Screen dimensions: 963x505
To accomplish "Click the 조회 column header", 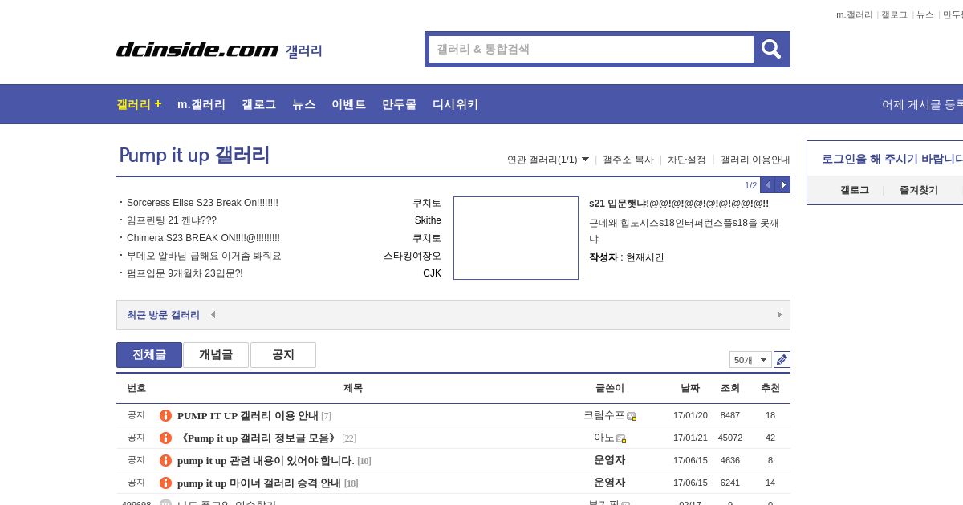I will point(730,388).
